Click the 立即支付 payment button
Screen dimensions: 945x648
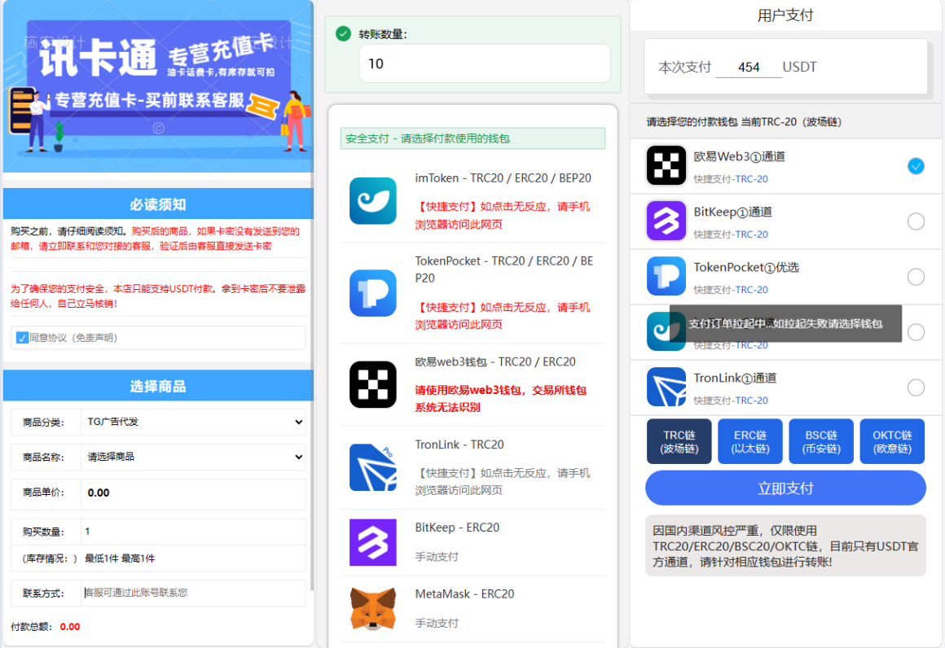click(x=785, y=488)
